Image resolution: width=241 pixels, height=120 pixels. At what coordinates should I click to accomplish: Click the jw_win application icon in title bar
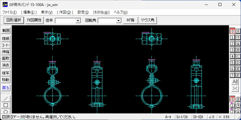point(5,5)
